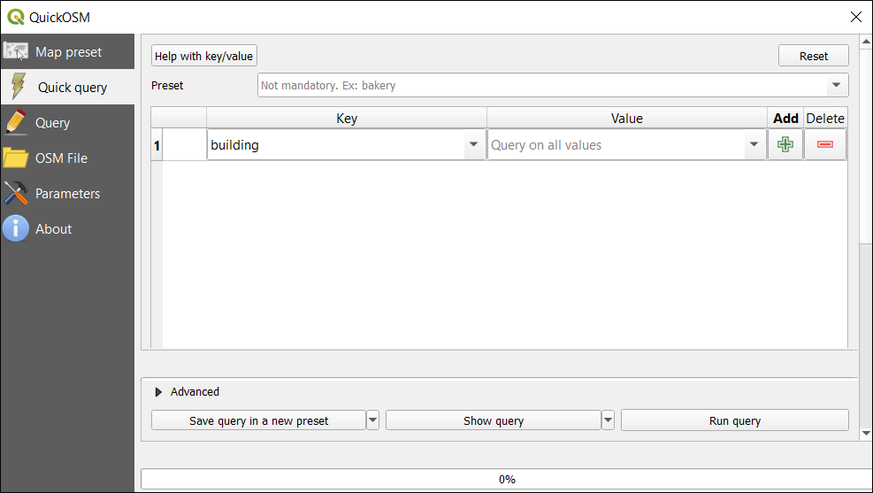
Task: Open the Map preset panel icon
Action: (x=16, y=51)
